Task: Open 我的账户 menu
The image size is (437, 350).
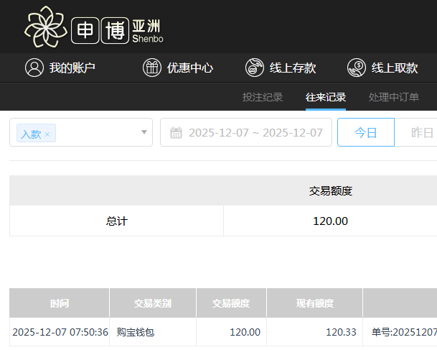Action: point(72,68)
